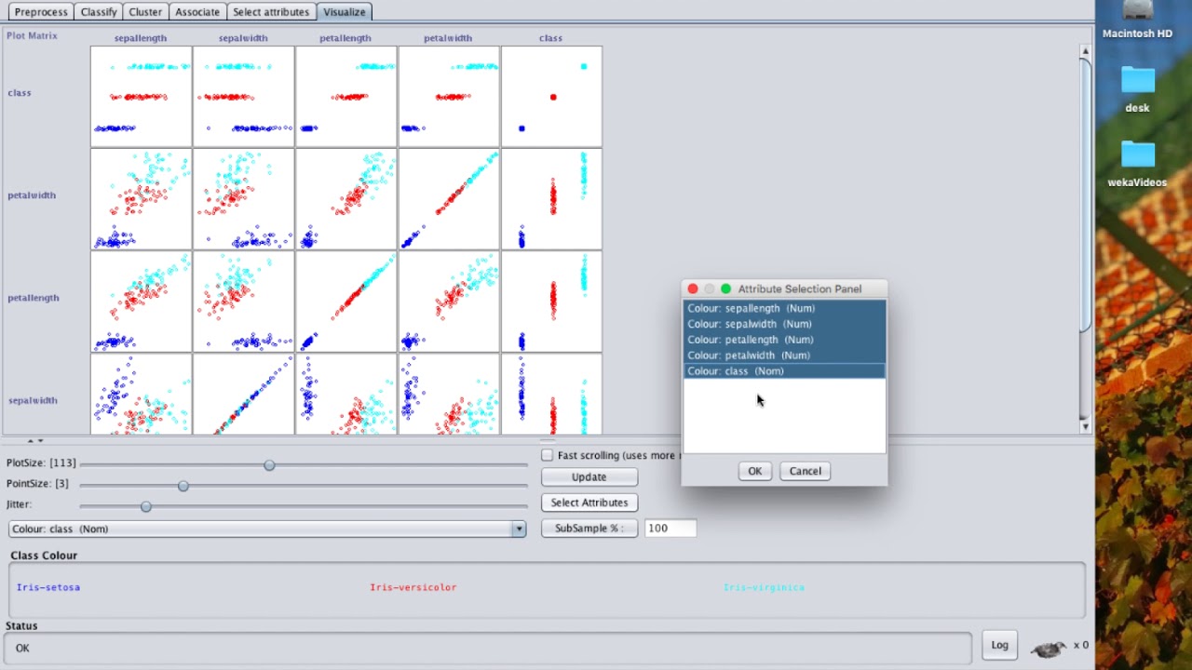The height and width of the screenshot is (670, 1192).
Task: Click the plot matrix vertical scrollbar thumb
Action: coord(1085,194)
